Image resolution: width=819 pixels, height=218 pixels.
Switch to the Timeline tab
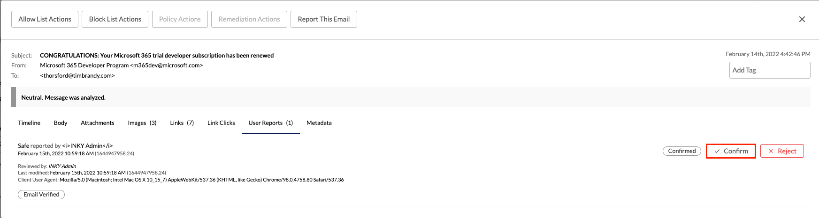(x=29, y=123)
